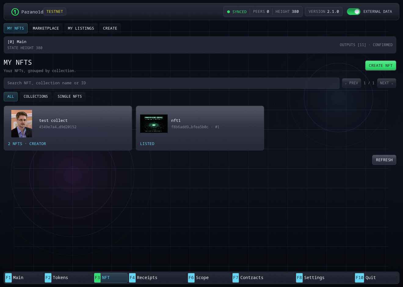Select F3 NFT in bottom bar
This screenshot has width=403, height=287.
click(111, 278)
